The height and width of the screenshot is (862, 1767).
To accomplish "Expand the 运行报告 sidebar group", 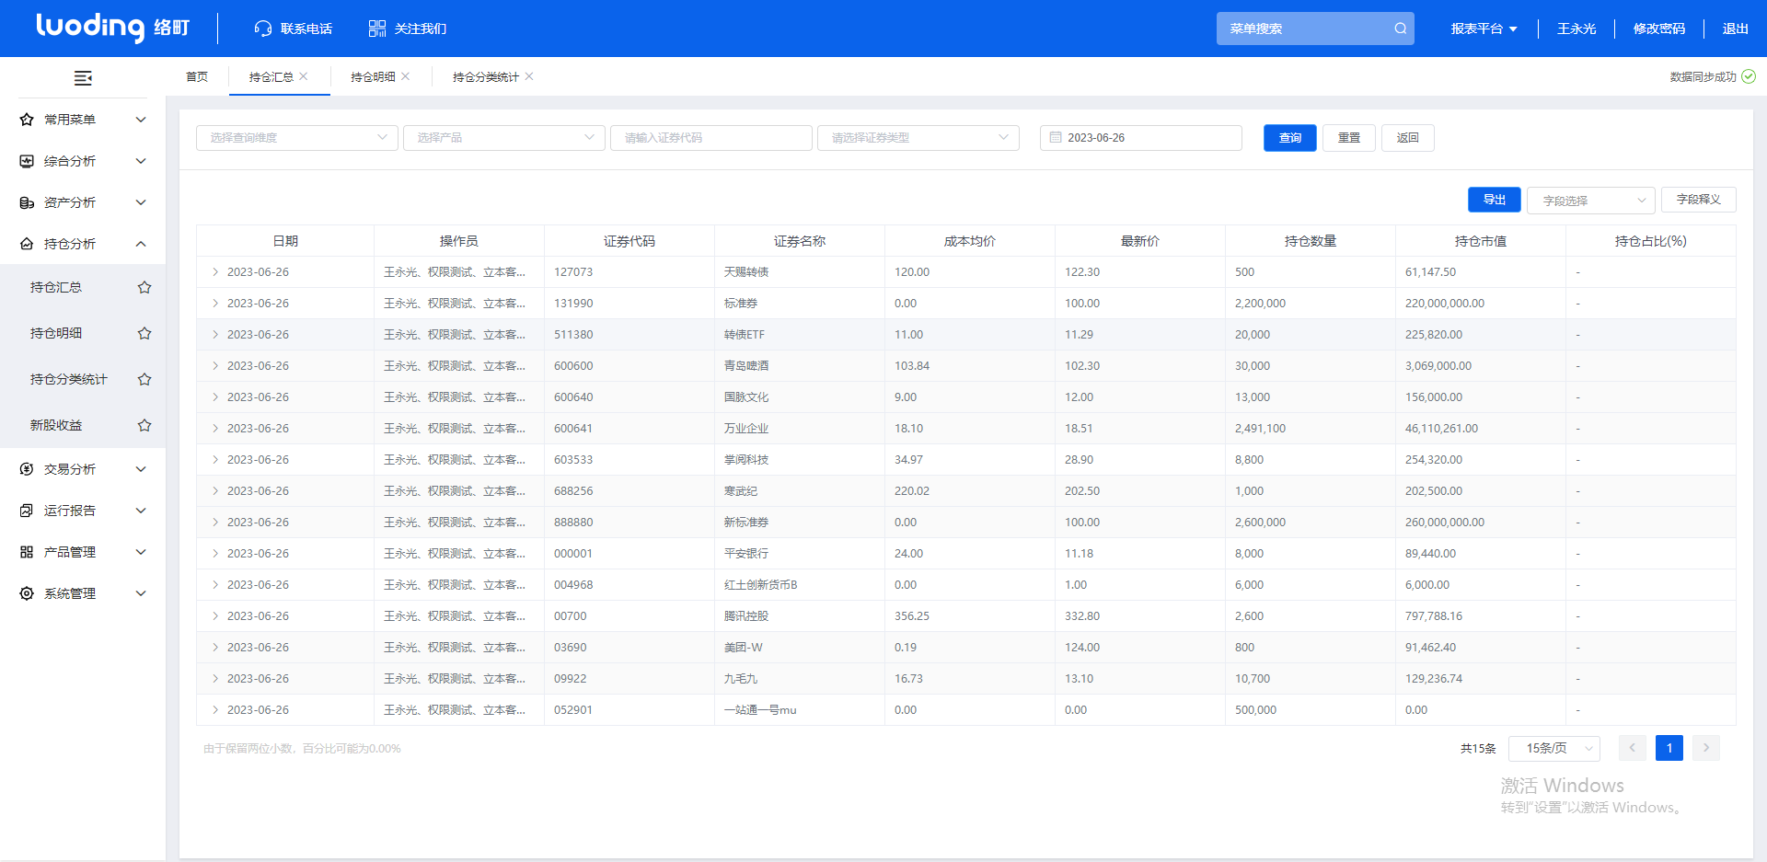I will pos(141,511).
